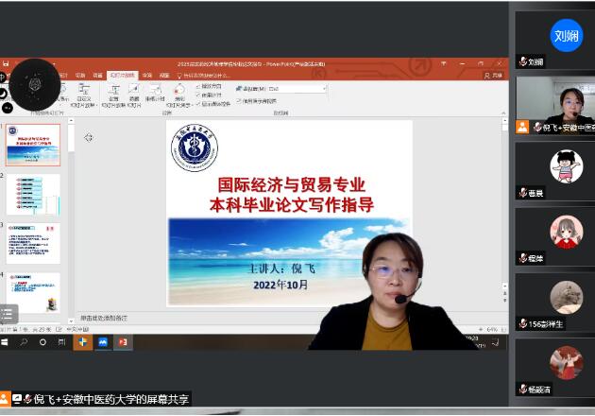Screen dimensions: 595x416
Task: Toggle the Play Narrations checkbox
Action: [x=198, y=85]
